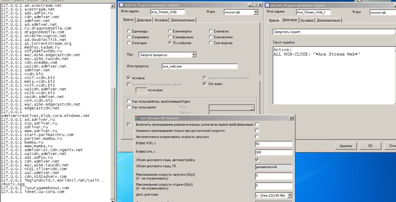Click the Ace Stream HD Options title icon
The image size is (396, 202).
point(137,118)
